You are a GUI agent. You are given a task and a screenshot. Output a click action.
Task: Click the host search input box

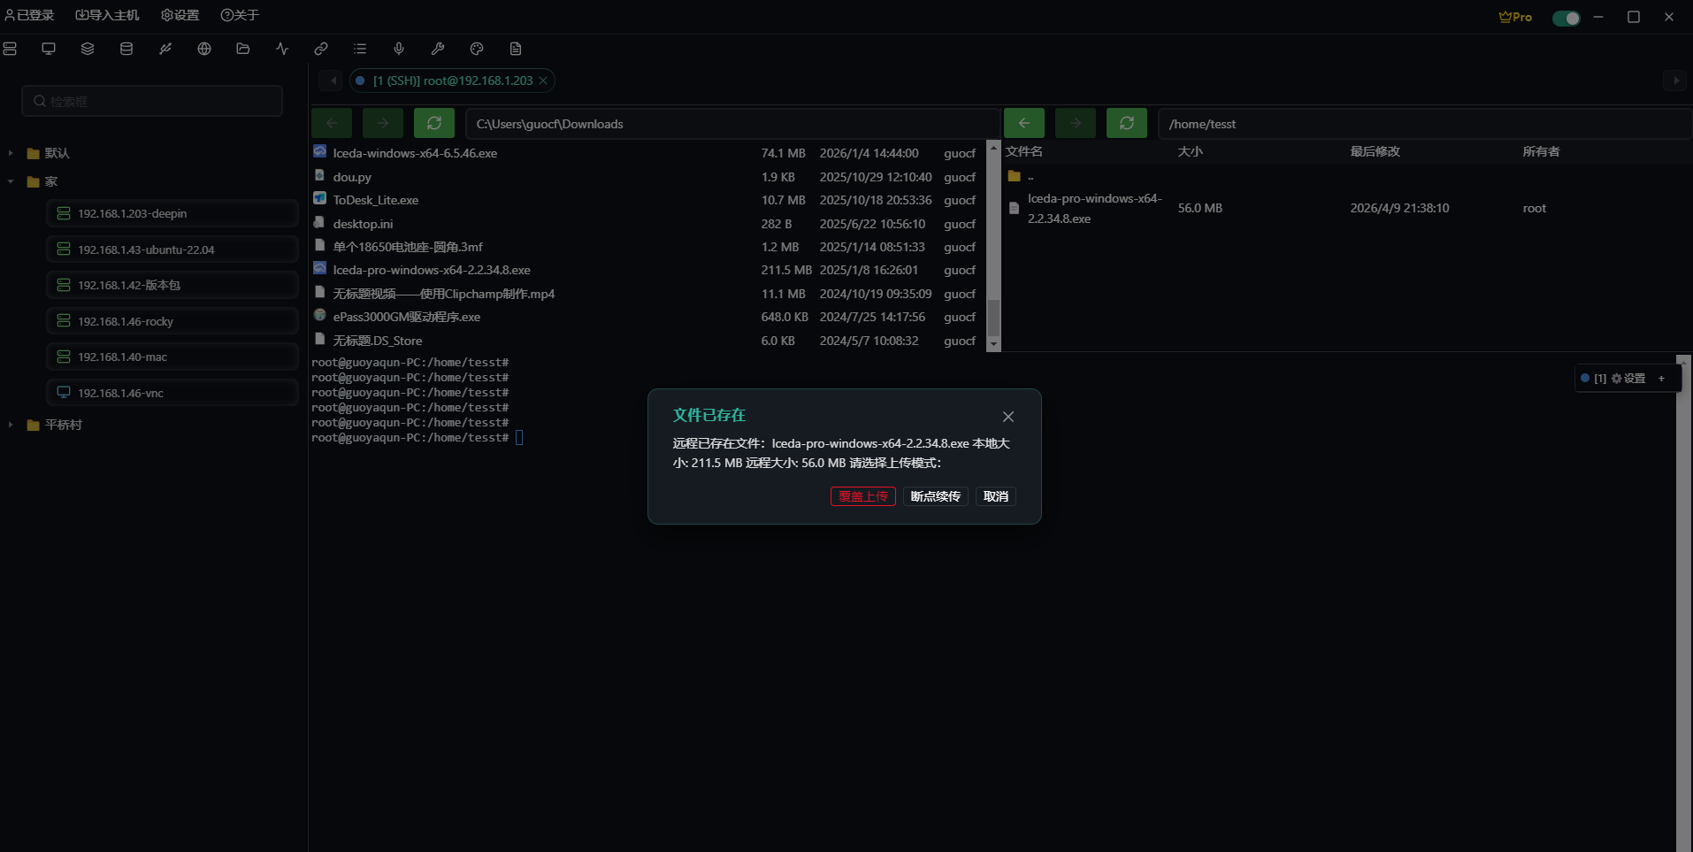(x=152, y=101)
